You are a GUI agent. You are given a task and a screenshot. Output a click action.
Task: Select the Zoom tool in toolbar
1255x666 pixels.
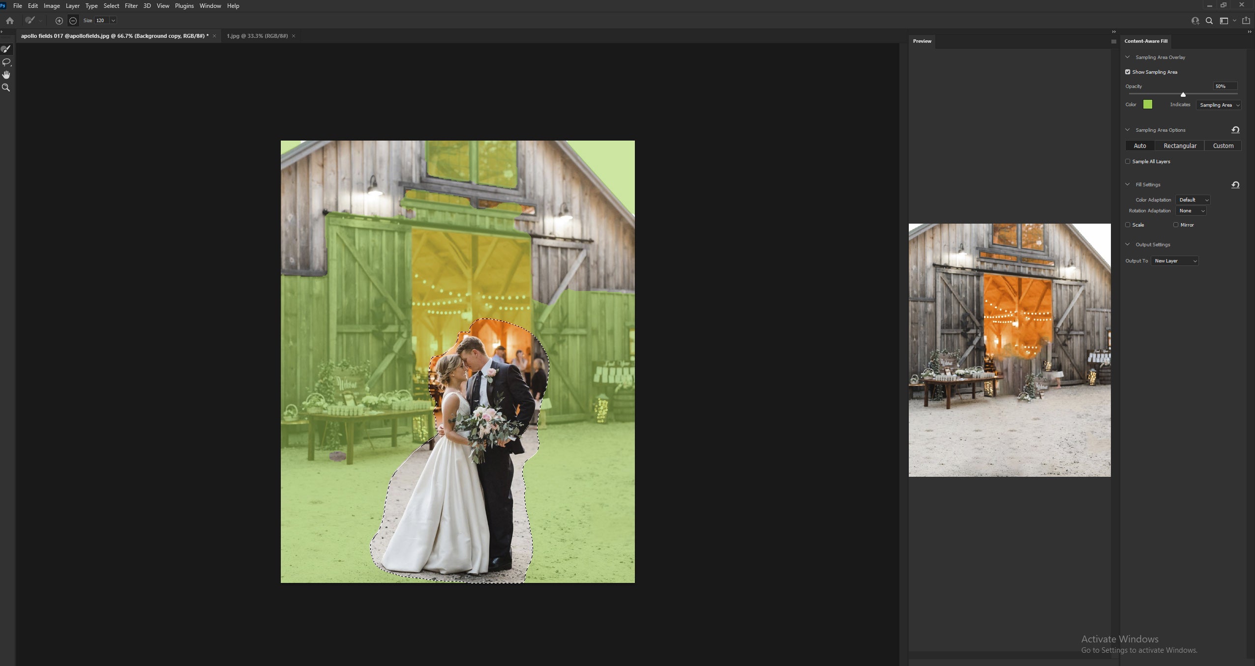(7, 89)
